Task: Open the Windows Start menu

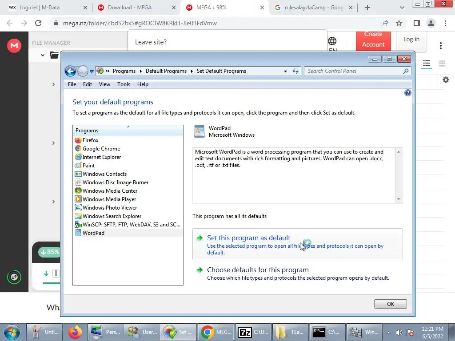Action: [12, 332]
